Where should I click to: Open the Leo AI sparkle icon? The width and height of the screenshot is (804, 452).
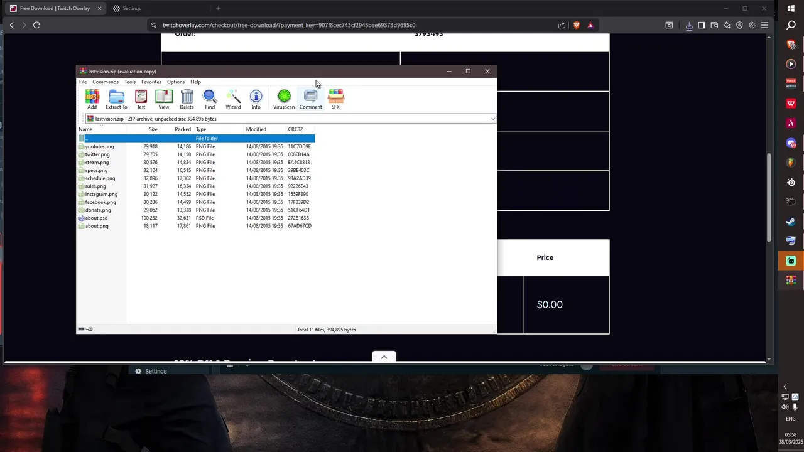click(727, 25)
